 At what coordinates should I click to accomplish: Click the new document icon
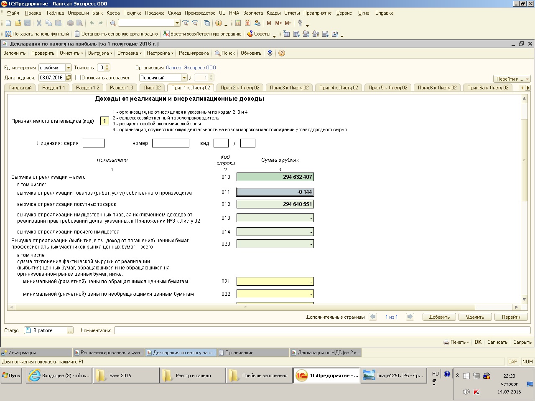(8, 23)
